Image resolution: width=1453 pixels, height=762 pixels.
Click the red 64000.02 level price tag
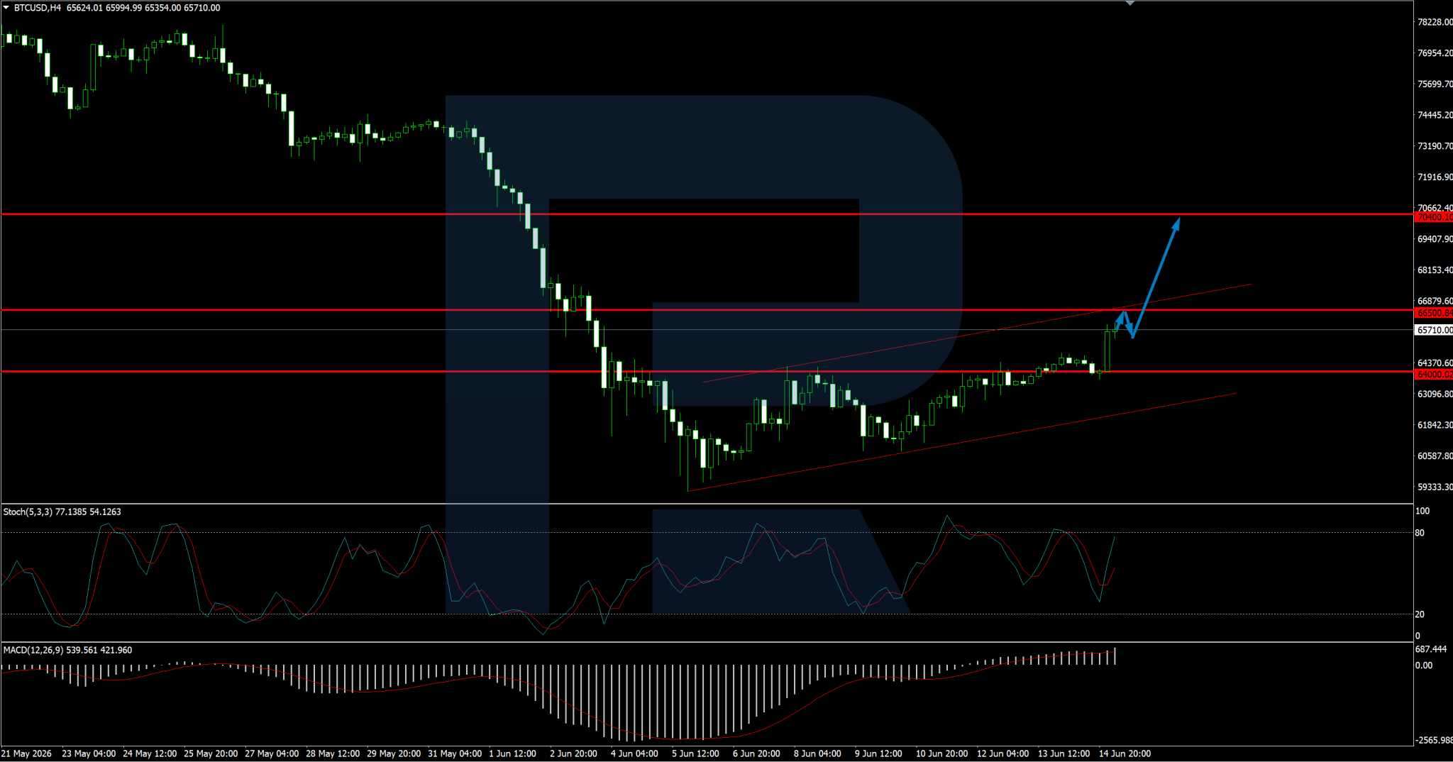(x=1434, y=375)
